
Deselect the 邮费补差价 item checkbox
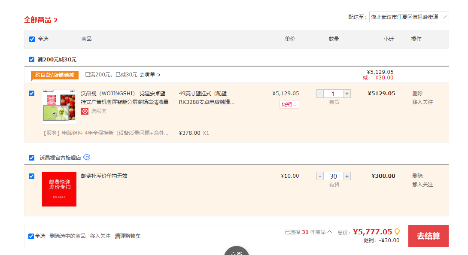point(31,176)
